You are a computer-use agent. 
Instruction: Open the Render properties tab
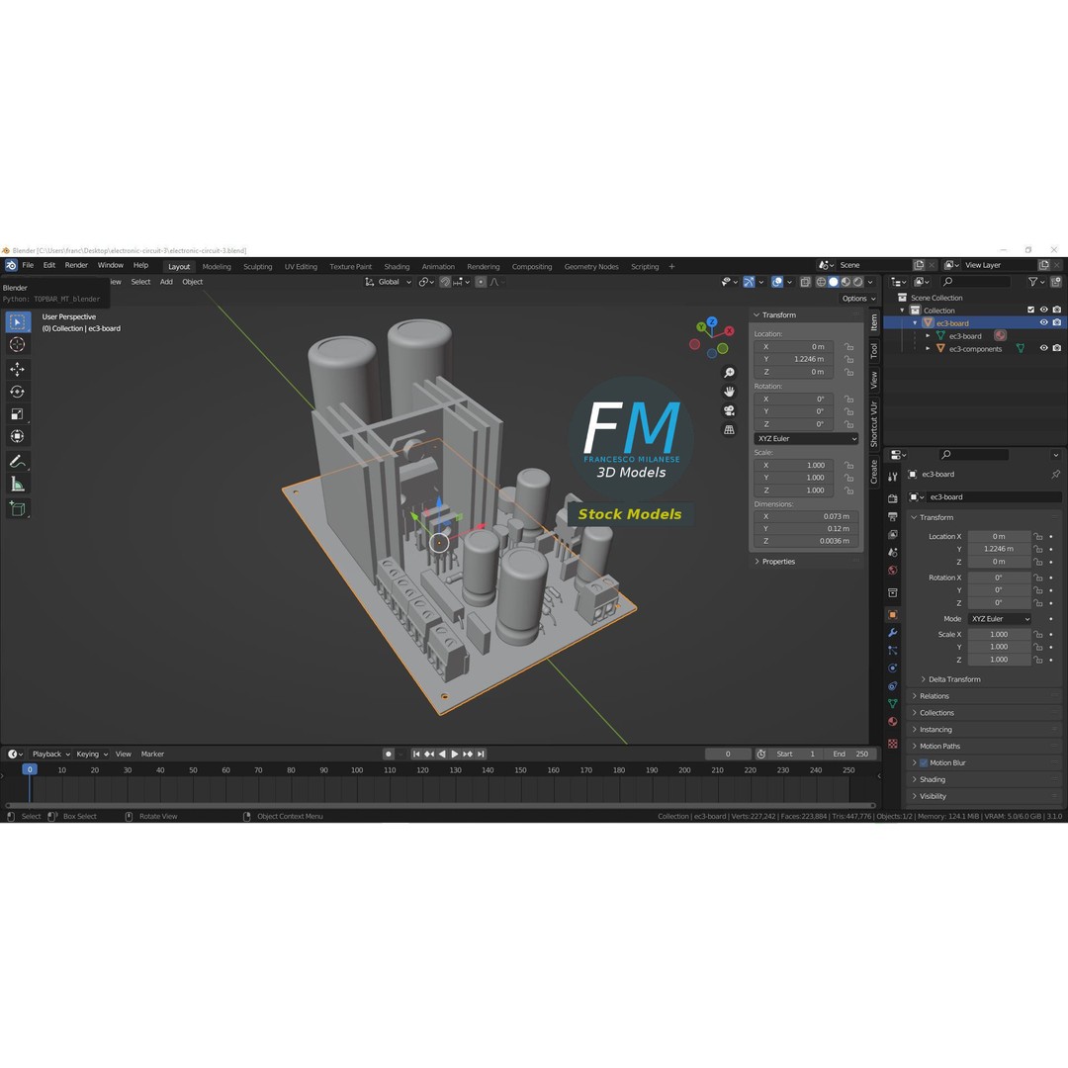click(892, 498)
